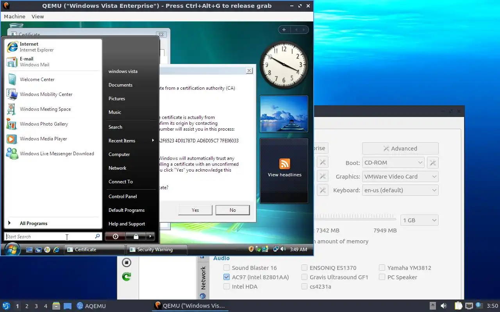Enable PC Speaker checkbox
Viewport: 500px width, 312px height.
[382, 277]
